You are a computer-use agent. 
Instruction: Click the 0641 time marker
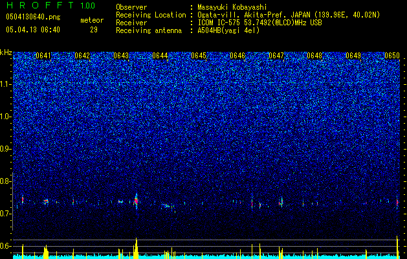[x=43, y=56]
